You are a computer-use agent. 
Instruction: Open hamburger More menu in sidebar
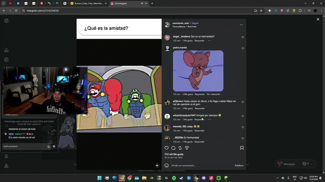(6, 156)
